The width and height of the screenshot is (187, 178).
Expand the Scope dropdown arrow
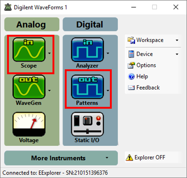(49, 53)
